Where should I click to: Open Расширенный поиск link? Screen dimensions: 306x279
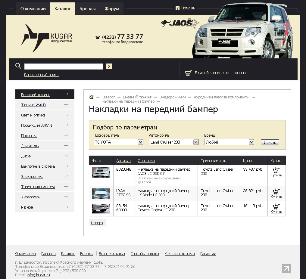pyautogui.click(x=41, y=75)
